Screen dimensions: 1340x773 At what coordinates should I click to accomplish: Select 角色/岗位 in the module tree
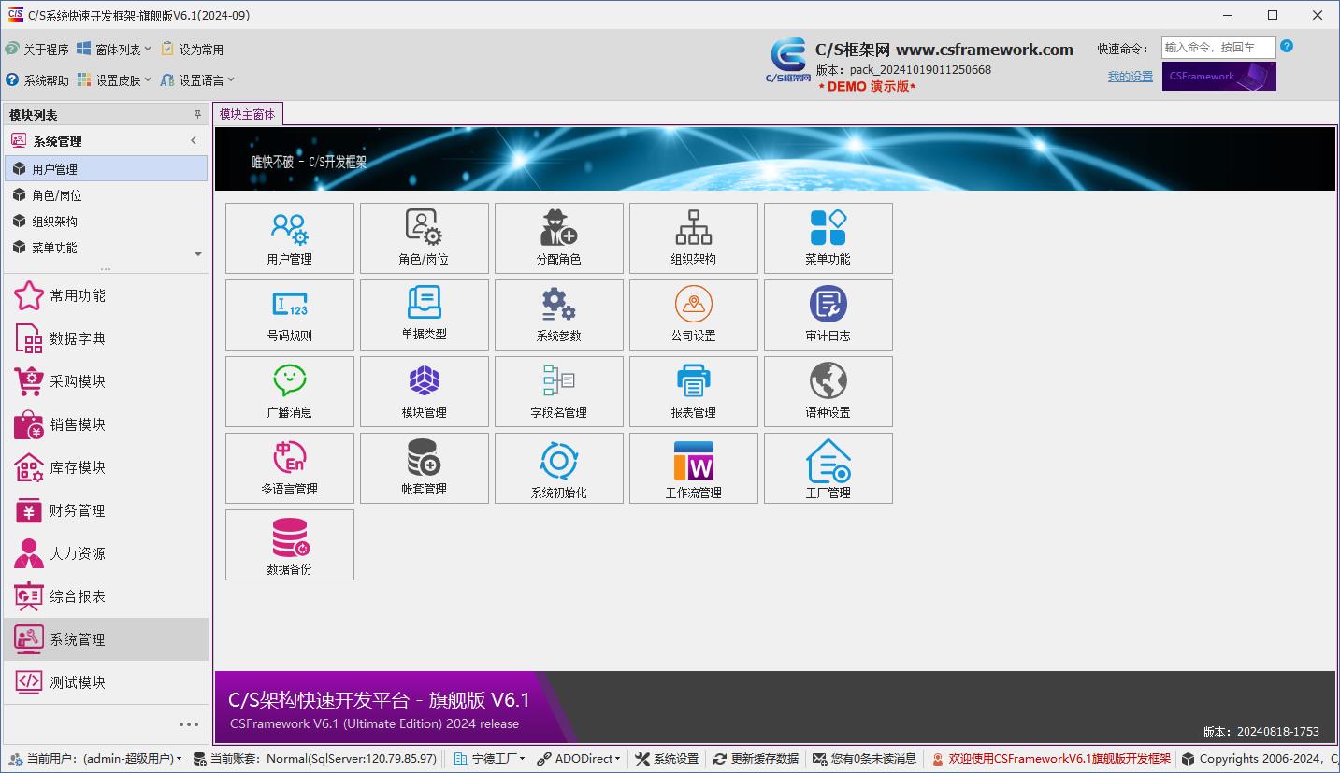[x=57, y=195]
